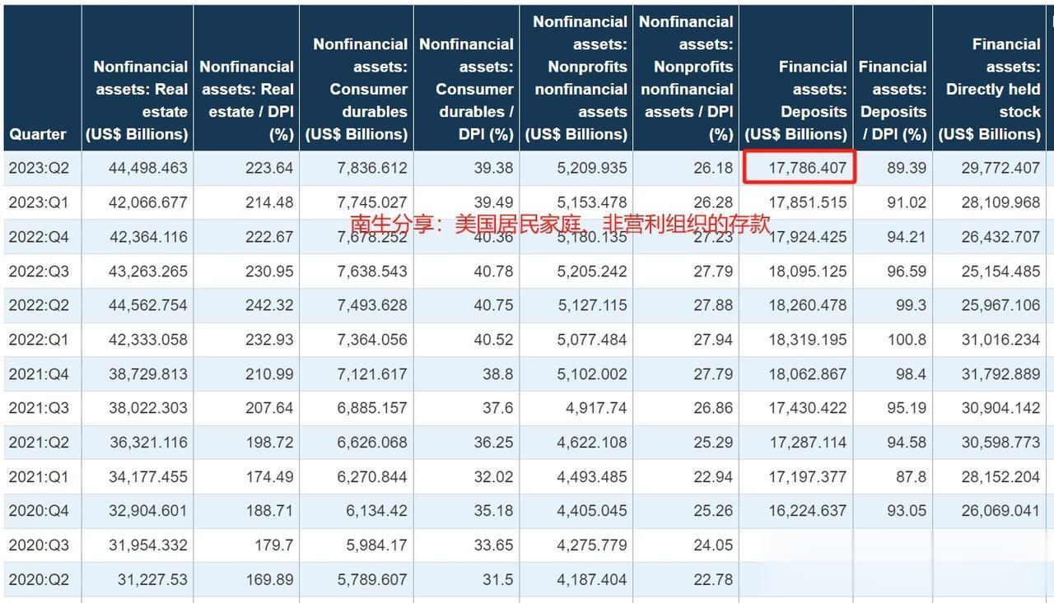Click the nonprofits ratio 22.94

[x=713, y=476]
